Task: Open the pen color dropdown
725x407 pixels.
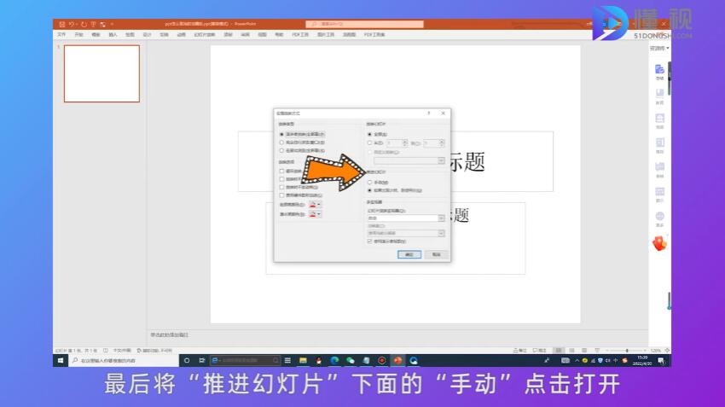Action: pyautogui.click(x=316, y=205)
